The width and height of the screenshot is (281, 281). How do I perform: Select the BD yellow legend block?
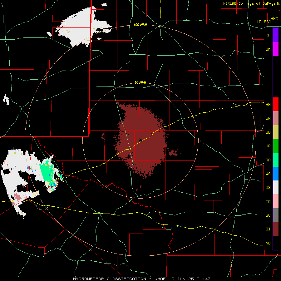coord(276,132)
